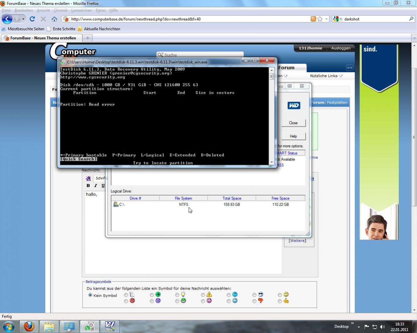The image size is (417, 333).
Task: Click the search magnifier icon
Action: [x=411, y=19]
